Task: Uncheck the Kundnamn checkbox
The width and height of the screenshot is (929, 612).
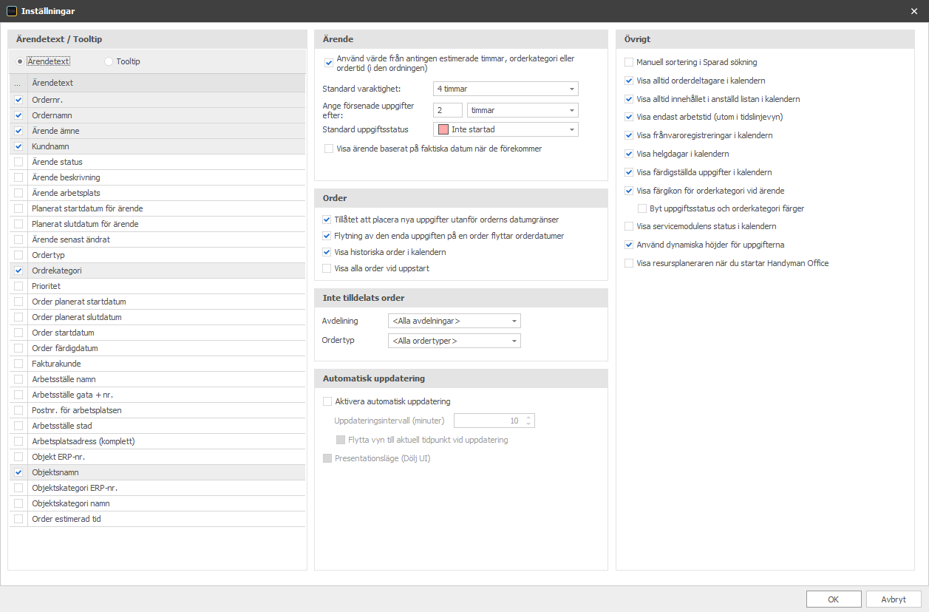Action: point(18,146)
